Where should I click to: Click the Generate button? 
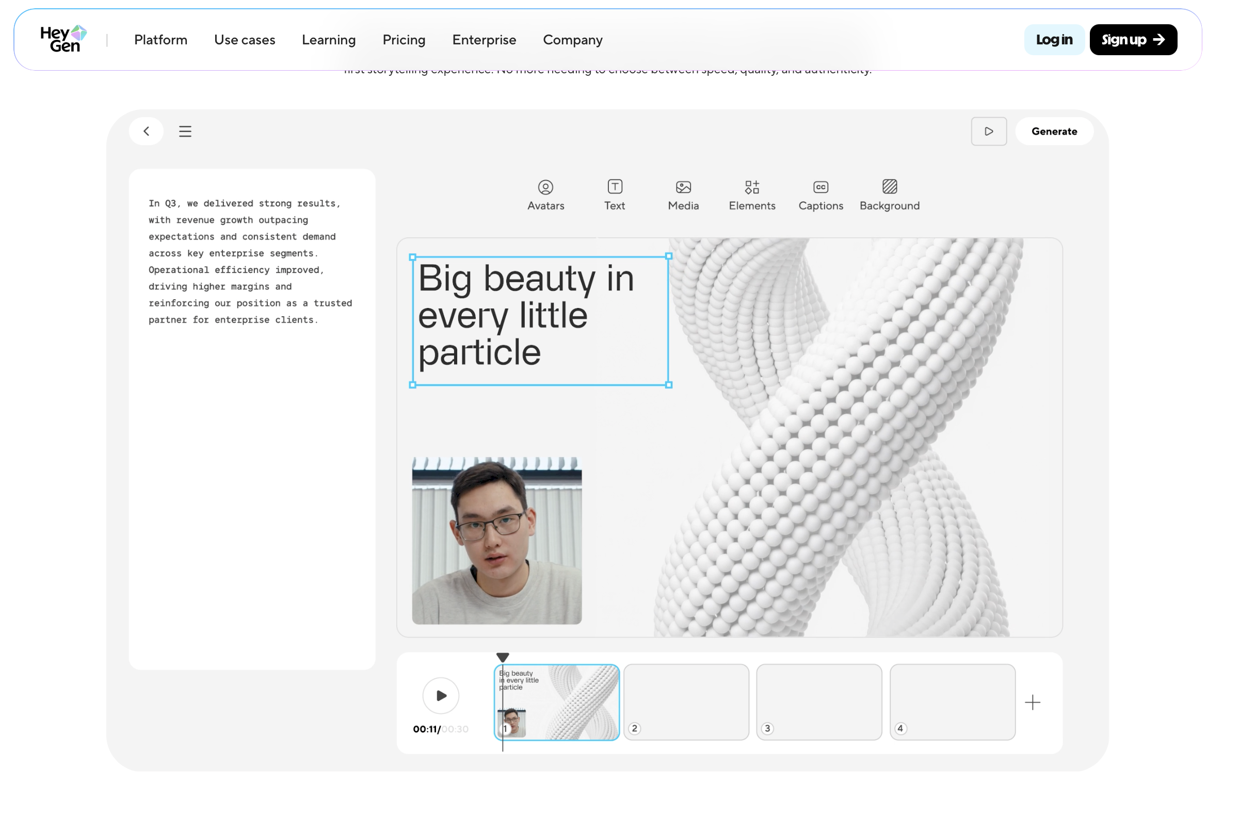1053,132
